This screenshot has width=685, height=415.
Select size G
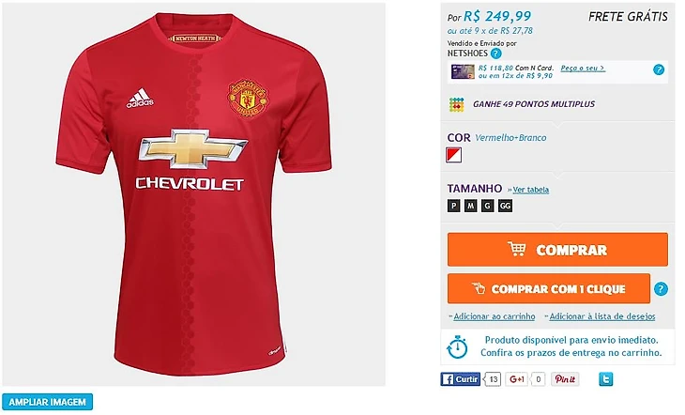click(488, 206)
